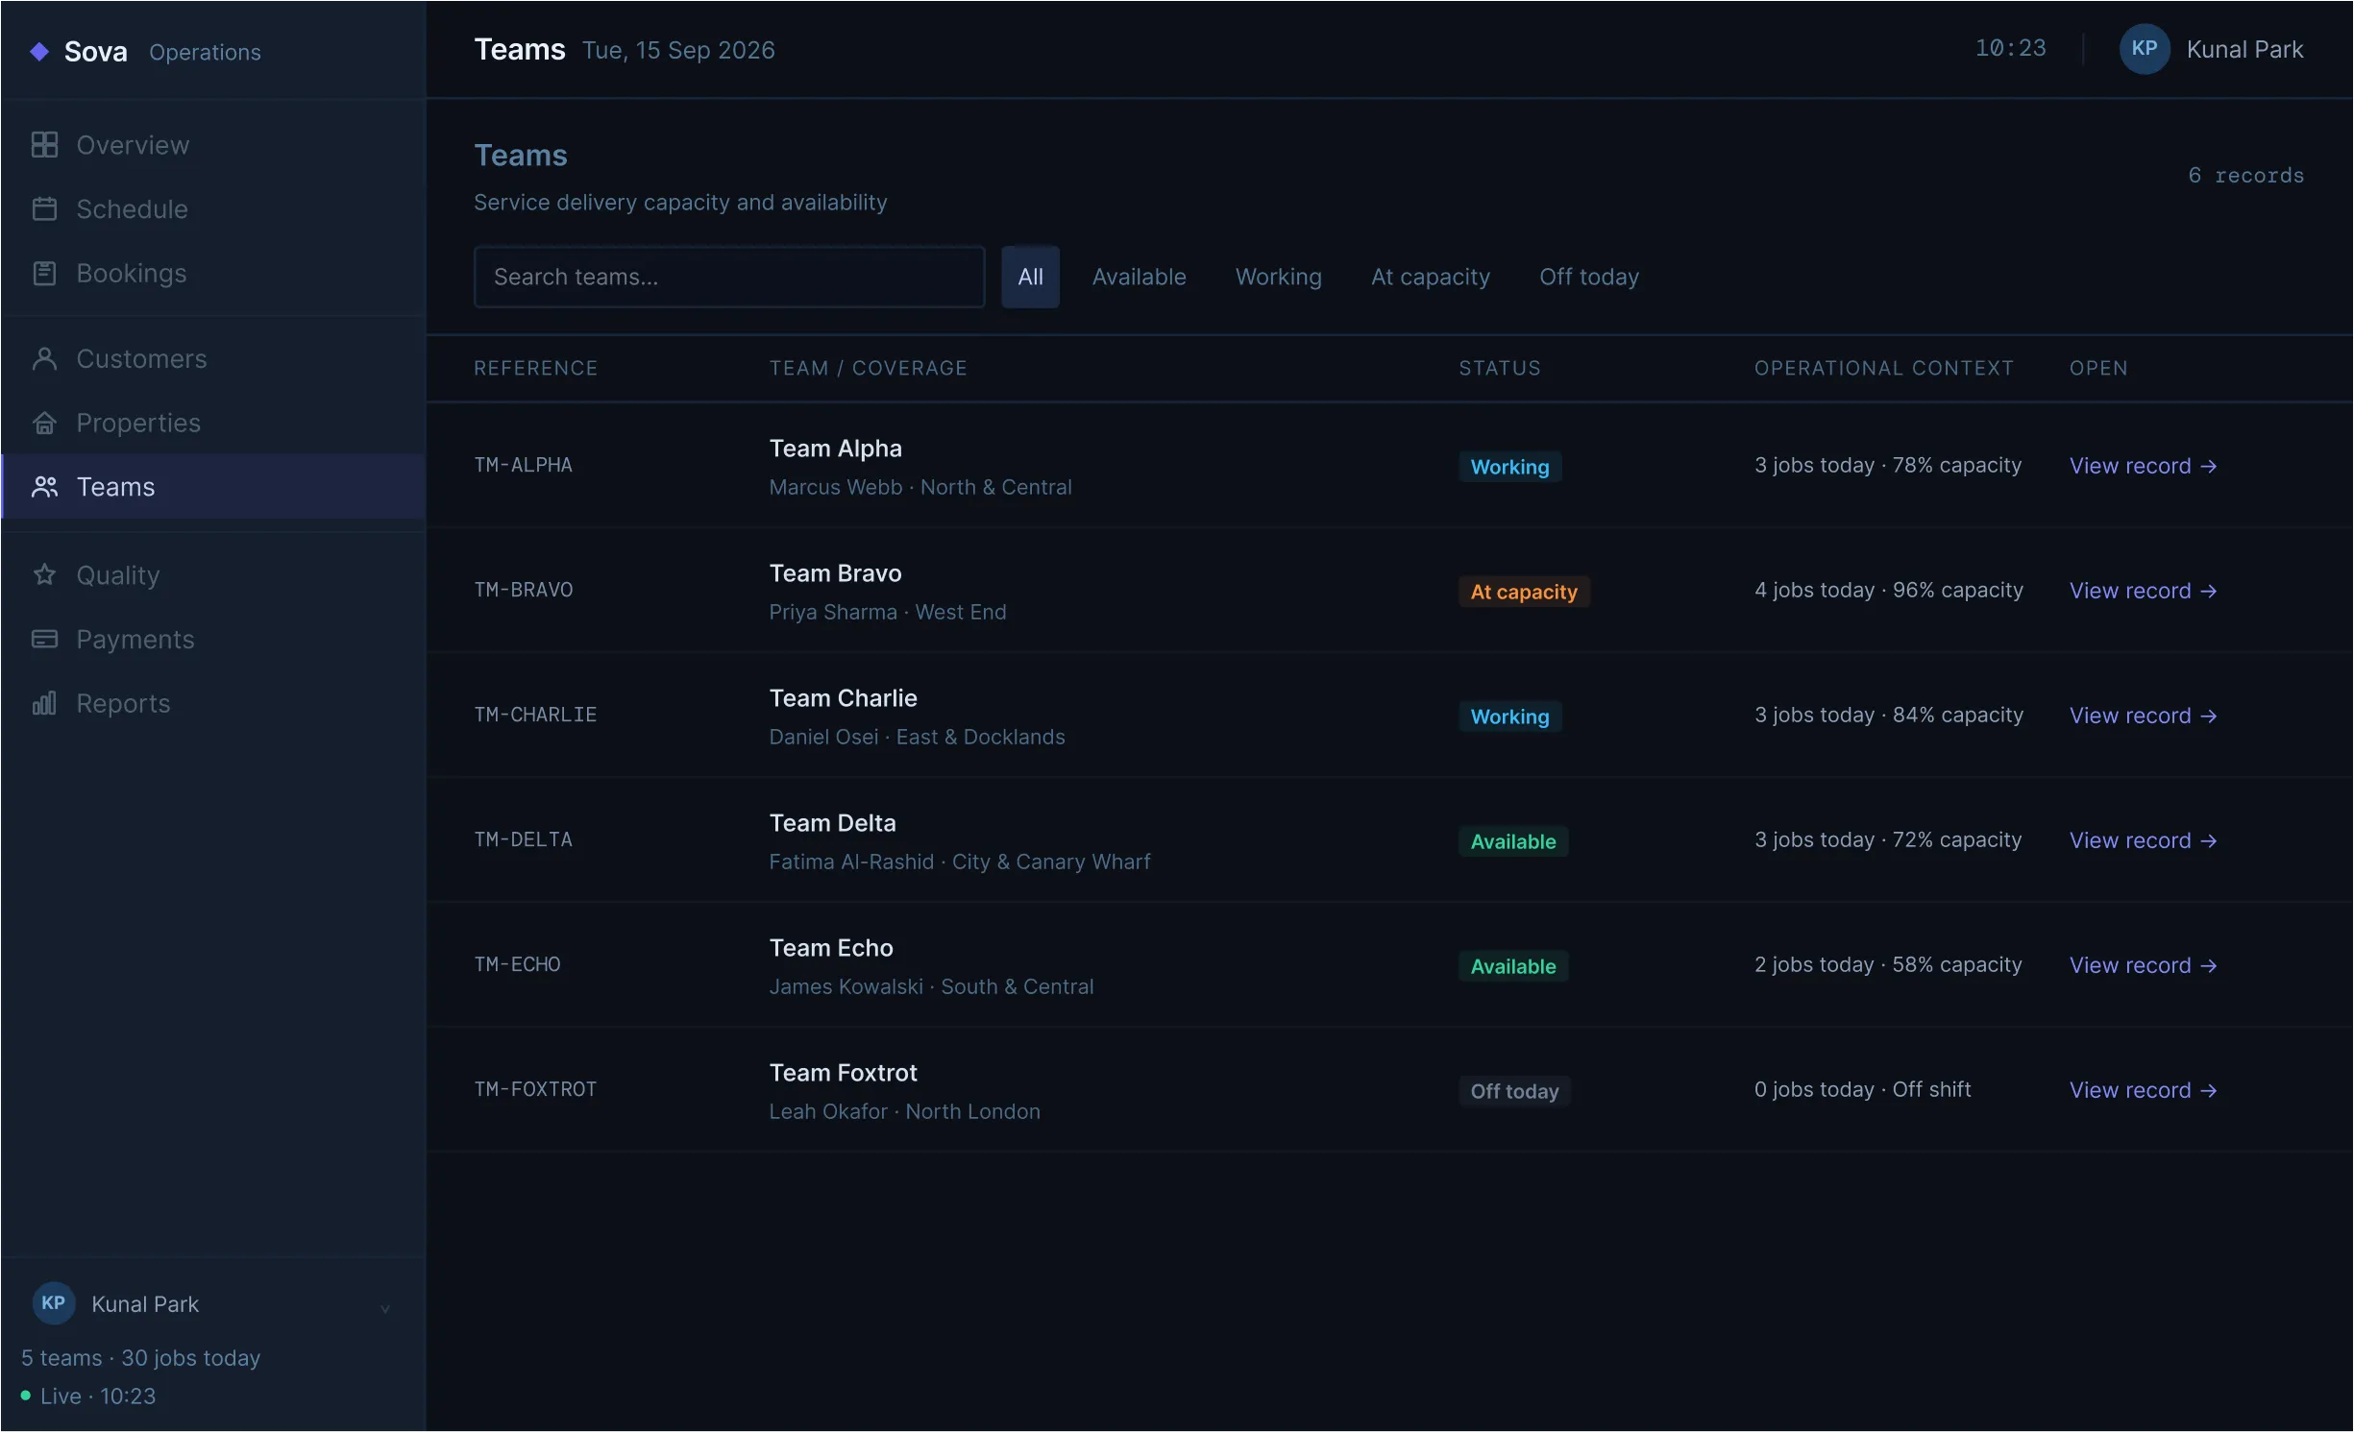Click the Properties house icon
The width and height of the screenshot is (2354, 1433).
click(44, 424)
